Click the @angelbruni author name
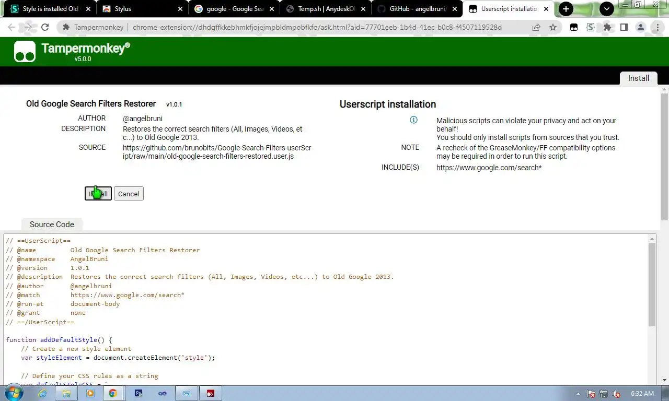 point(143,119)
